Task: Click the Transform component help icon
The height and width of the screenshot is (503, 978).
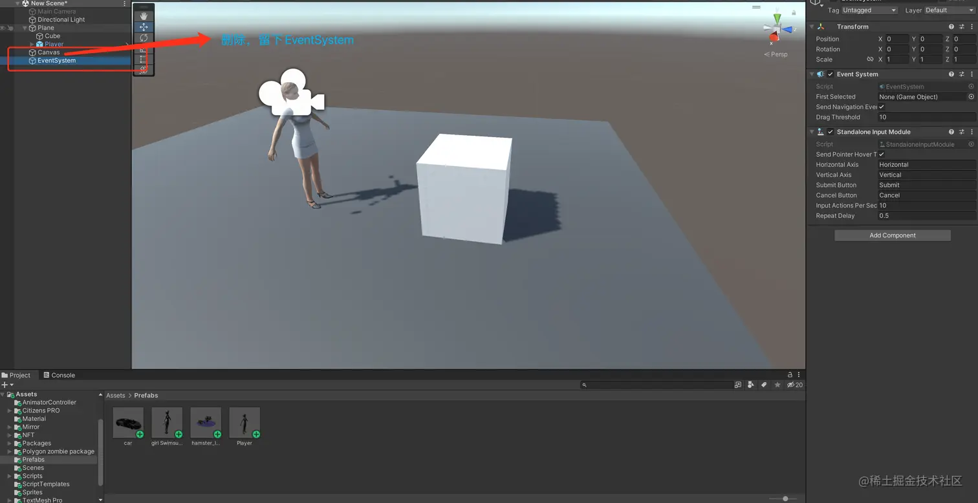Action: pos(951,27)
